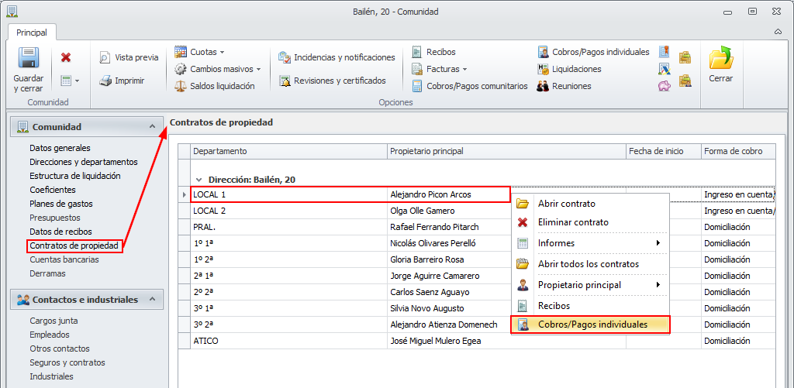Open Incidencias y notificaciones
The width and height of the screenshot is (794, 388).
click(337, 57)
